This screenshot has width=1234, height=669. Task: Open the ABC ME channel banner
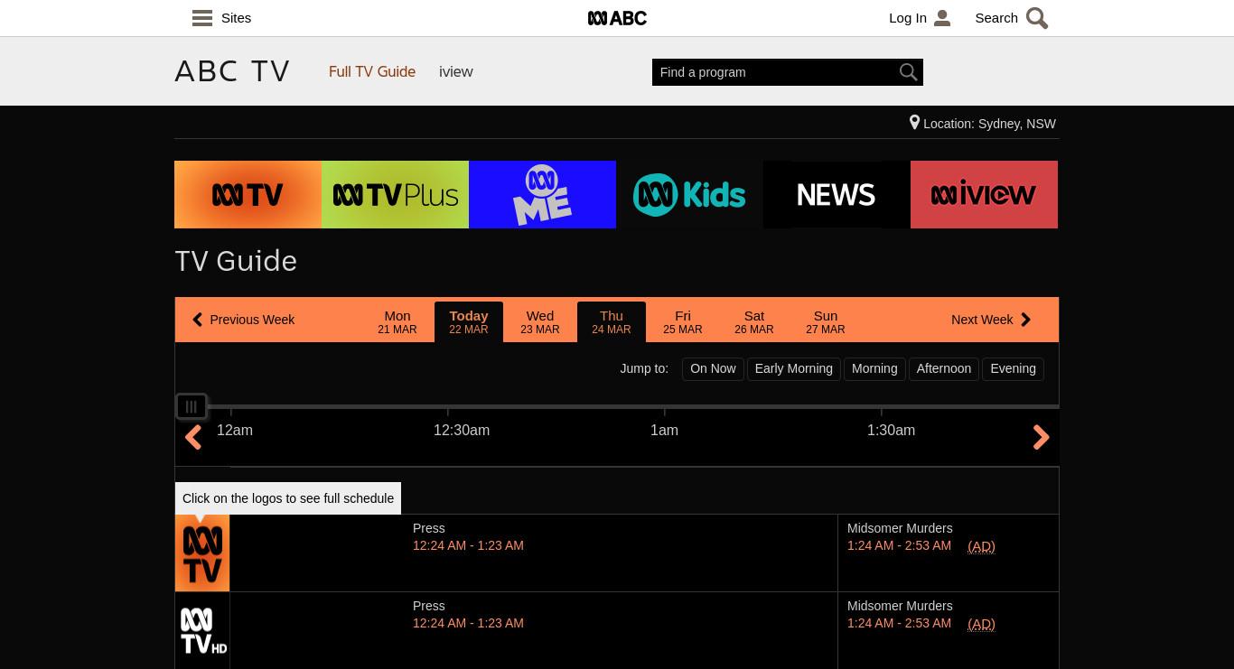542,194
